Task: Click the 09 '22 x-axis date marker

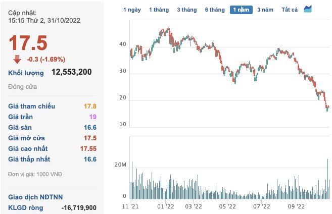Action: click(297, 206)
